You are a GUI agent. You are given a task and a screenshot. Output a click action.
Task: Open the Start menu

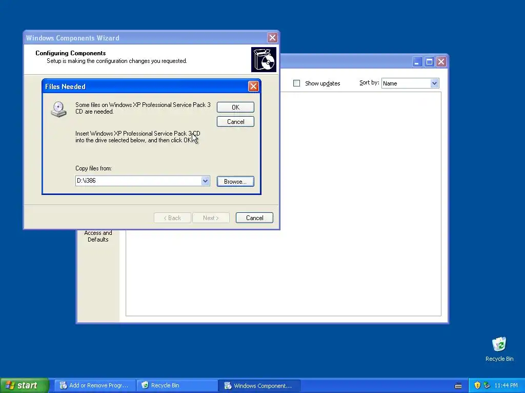(25, 385)
